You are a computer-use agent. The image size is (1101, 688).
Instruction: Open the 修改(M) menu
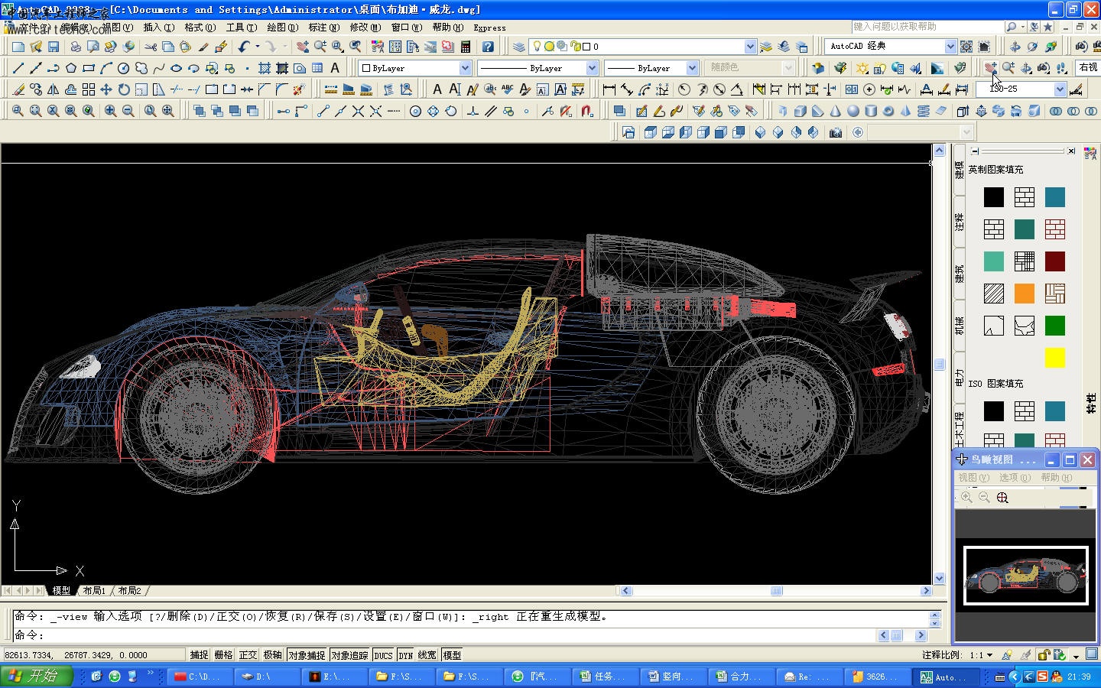365,28
